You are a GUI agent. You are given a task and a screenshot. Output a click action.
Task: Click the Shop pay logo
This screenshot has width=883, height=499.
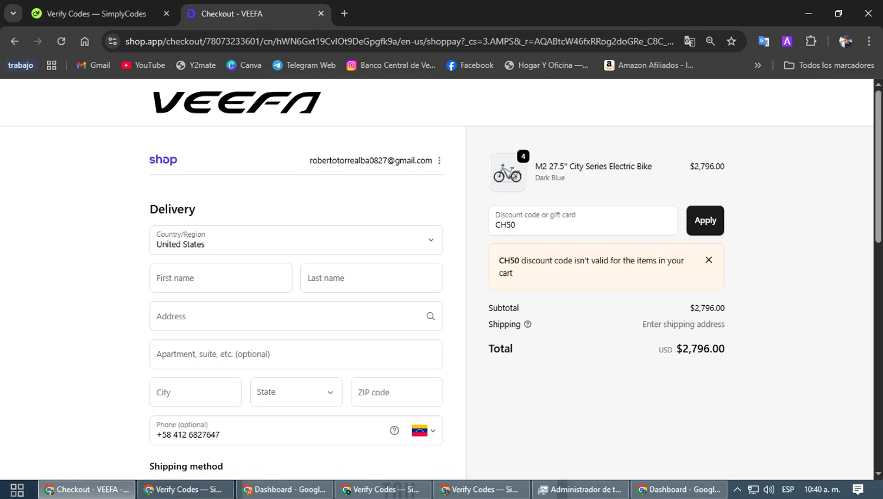(x=163, y=160)
